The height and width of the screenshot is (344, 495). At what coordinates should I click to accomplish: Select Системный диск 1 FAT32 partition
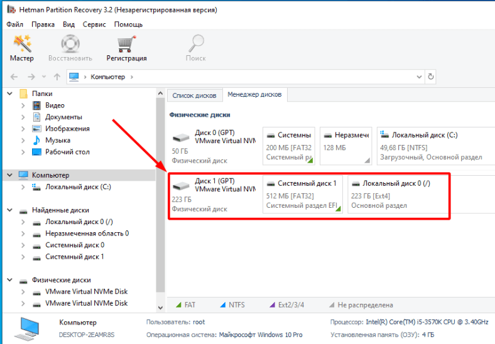302,195
